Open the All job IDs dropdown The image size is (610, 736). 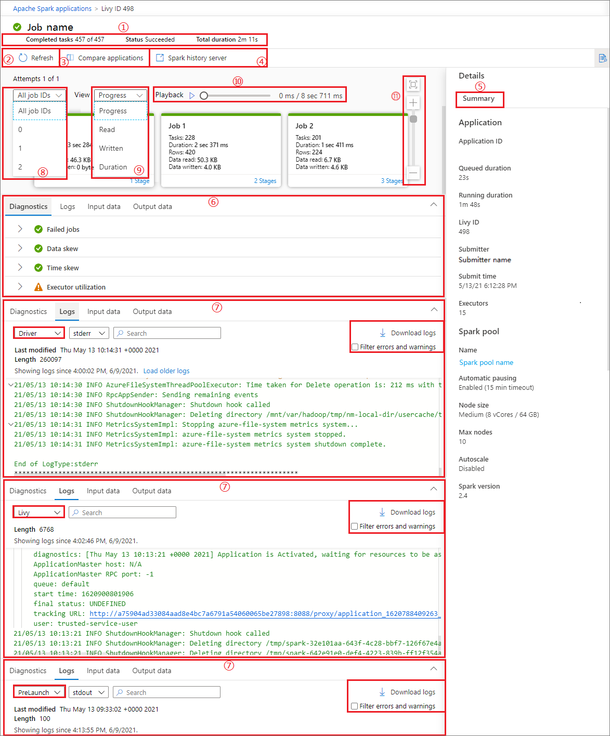(39, 95)
